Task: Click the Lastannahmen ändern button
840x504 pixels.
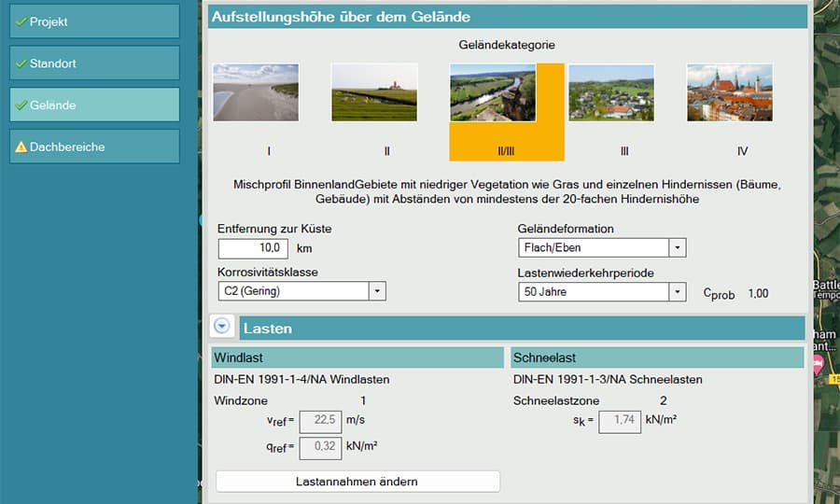Action: 357,482
